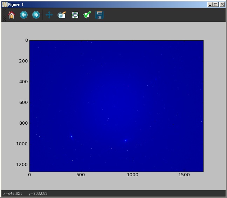Go forward to next view arrow
This screenshot has height=198, width=227.
36,15
